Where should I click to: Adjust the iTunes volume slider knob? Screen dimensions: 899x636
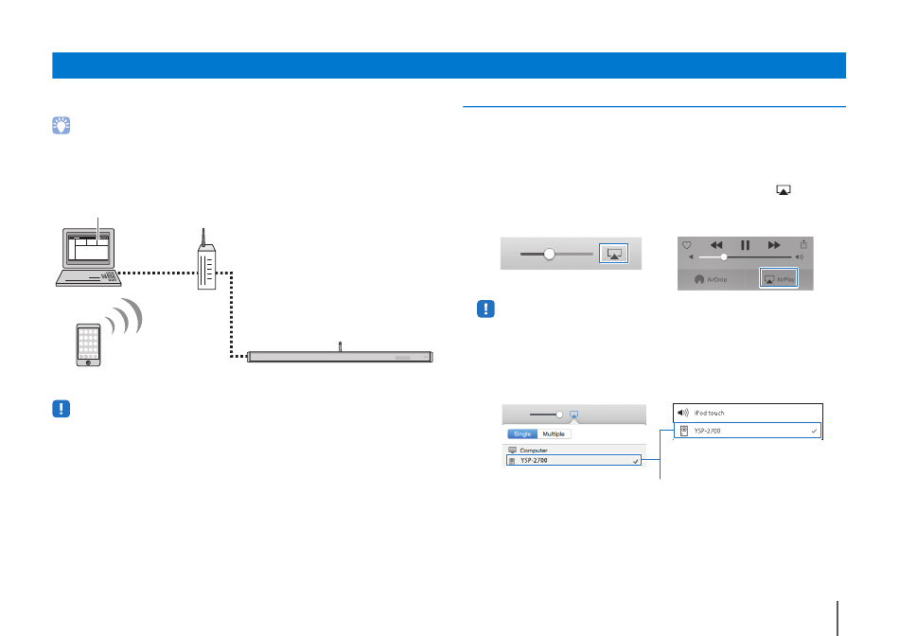[x=549, y=254]
